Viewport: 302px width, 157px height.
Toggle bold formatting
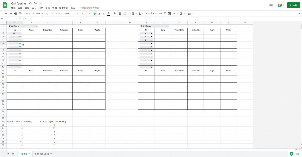click(x=95, y=14)
